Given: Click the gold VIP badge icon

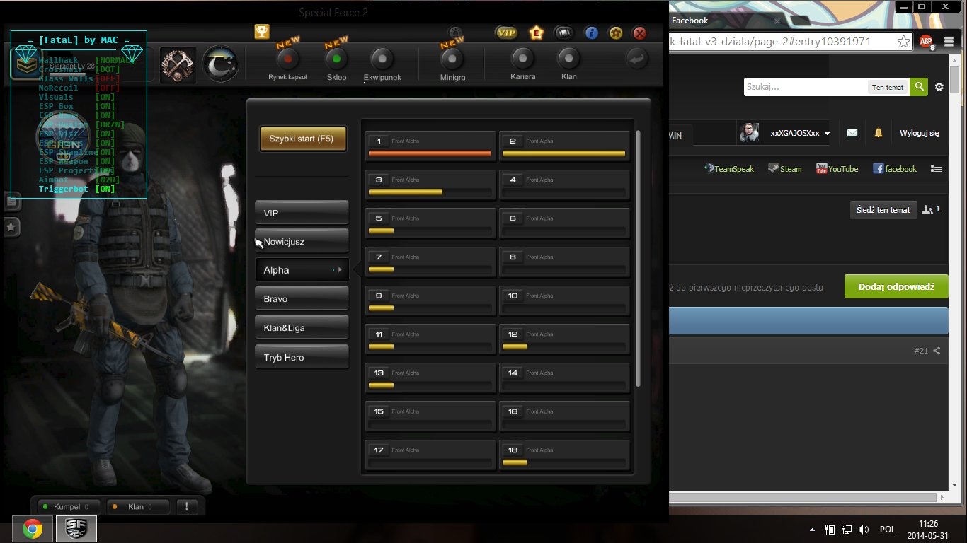Looking at the screenshot, I should (505, 33).
